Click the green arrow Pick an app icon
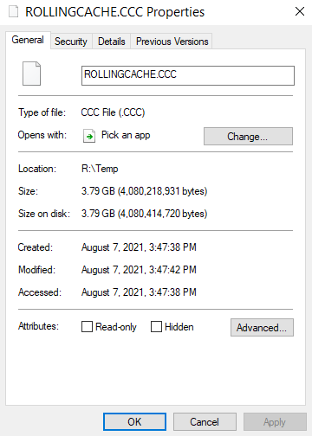Screen dimensions: 312x436 (x=89, y=136)
